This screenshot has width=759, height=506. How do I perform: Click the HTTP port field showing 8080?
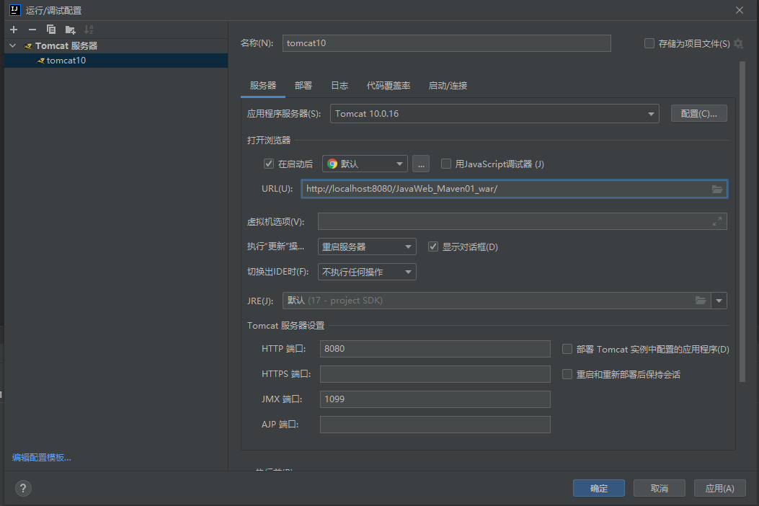tap(435, 349)
